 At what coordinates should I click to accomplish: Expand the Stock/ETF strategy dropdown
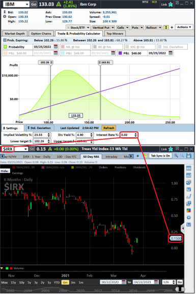point(88,28)
